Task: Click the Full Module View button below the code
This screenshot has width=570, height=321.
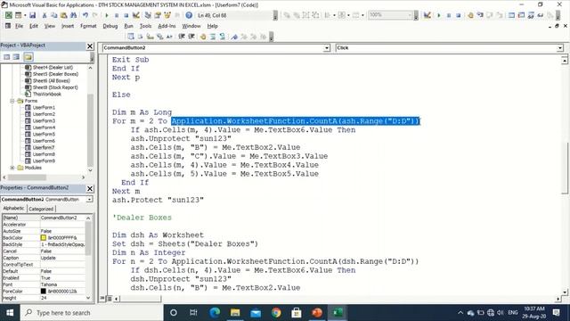Action: [x=109, y=299]
